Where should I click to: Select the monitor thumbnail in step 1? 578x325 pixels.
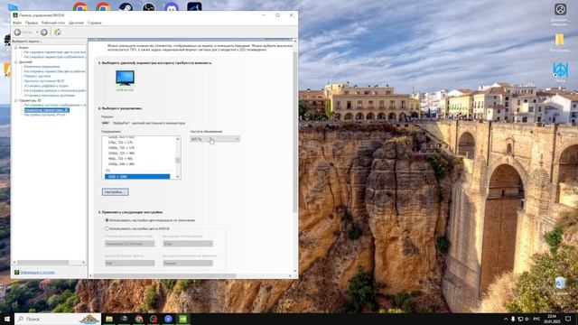(125, 79)
